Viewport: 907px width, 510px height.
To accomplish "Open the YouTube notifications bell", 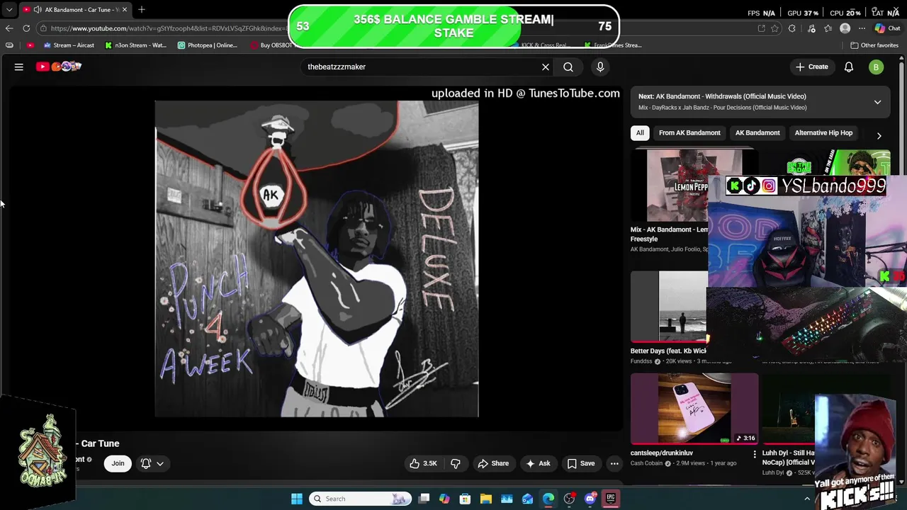I will [849, 67].
